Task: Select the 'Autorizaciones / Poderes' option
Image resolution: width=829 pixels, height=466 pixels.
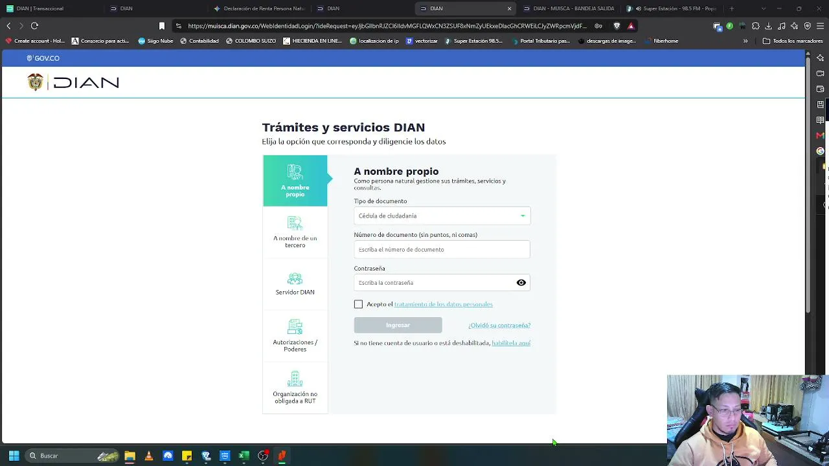Action: tap(295, 335)
